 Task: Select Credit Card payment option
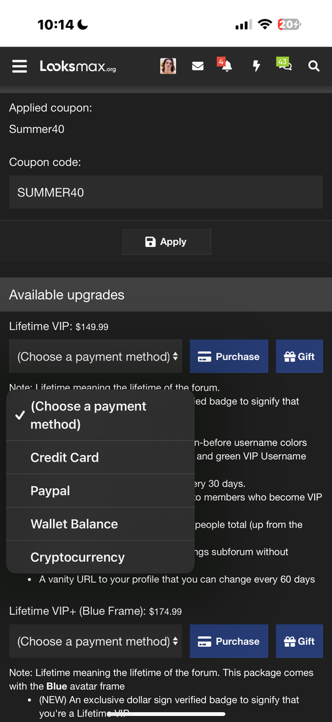[x=100, y=457]
